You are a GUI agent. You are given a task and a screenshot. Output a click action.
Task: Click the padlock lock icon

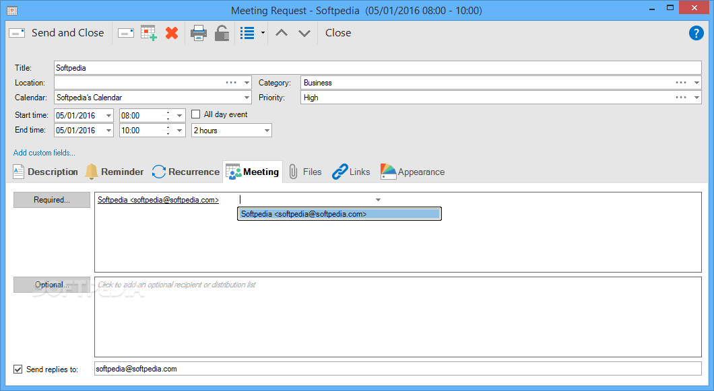pos(222,33)
